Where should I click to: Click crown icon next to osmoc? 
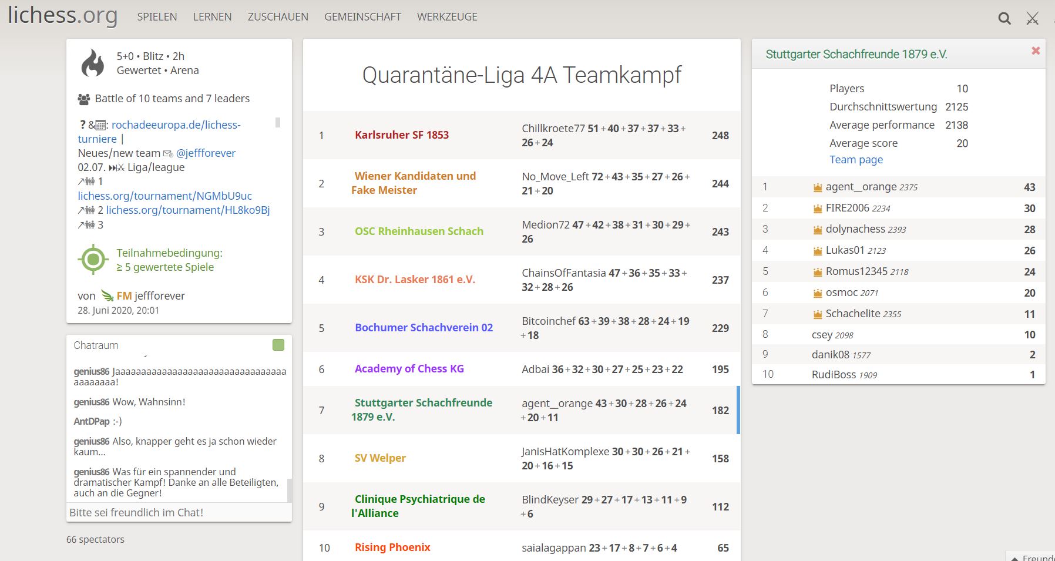[x=818, y=293]
